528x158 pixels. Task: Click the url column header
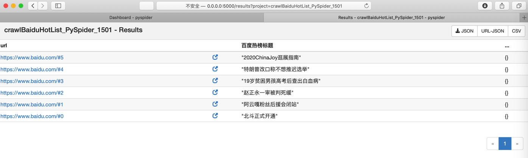pyautogui.click(x=4, y=45)
